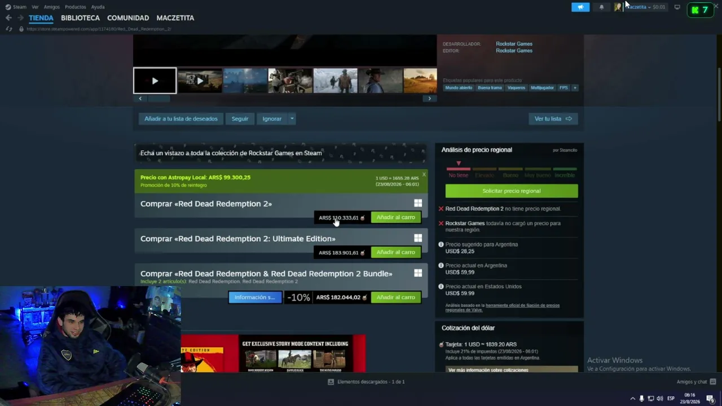
Task: Click the user avatar picture
Action: pos(618,7)
